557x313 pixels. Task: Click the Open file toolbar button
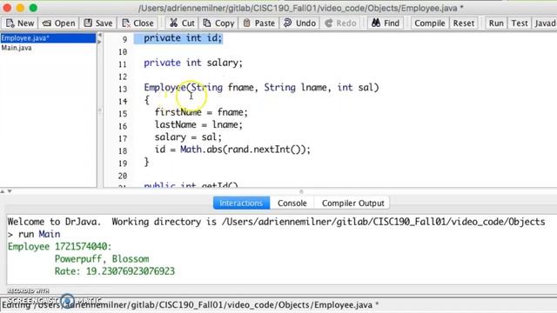[58, 23]
